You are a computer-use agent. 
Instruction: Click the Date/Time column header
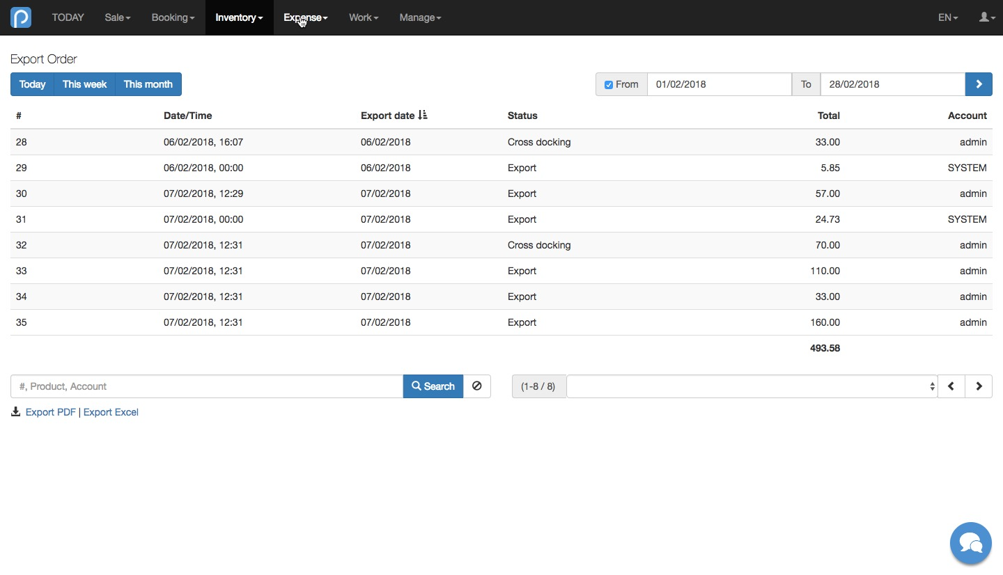click(x=188, y=116)
